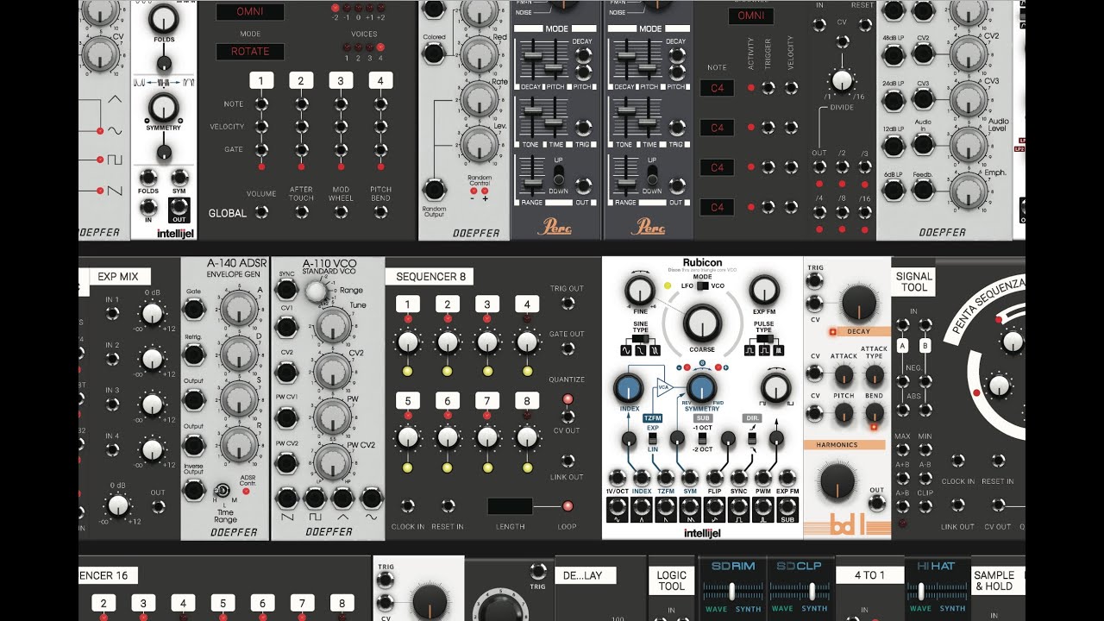This screenshot has height=621, width=1104.
Task: Click the intellijel wavefolder OUT jack
Action: click(179, 207)
